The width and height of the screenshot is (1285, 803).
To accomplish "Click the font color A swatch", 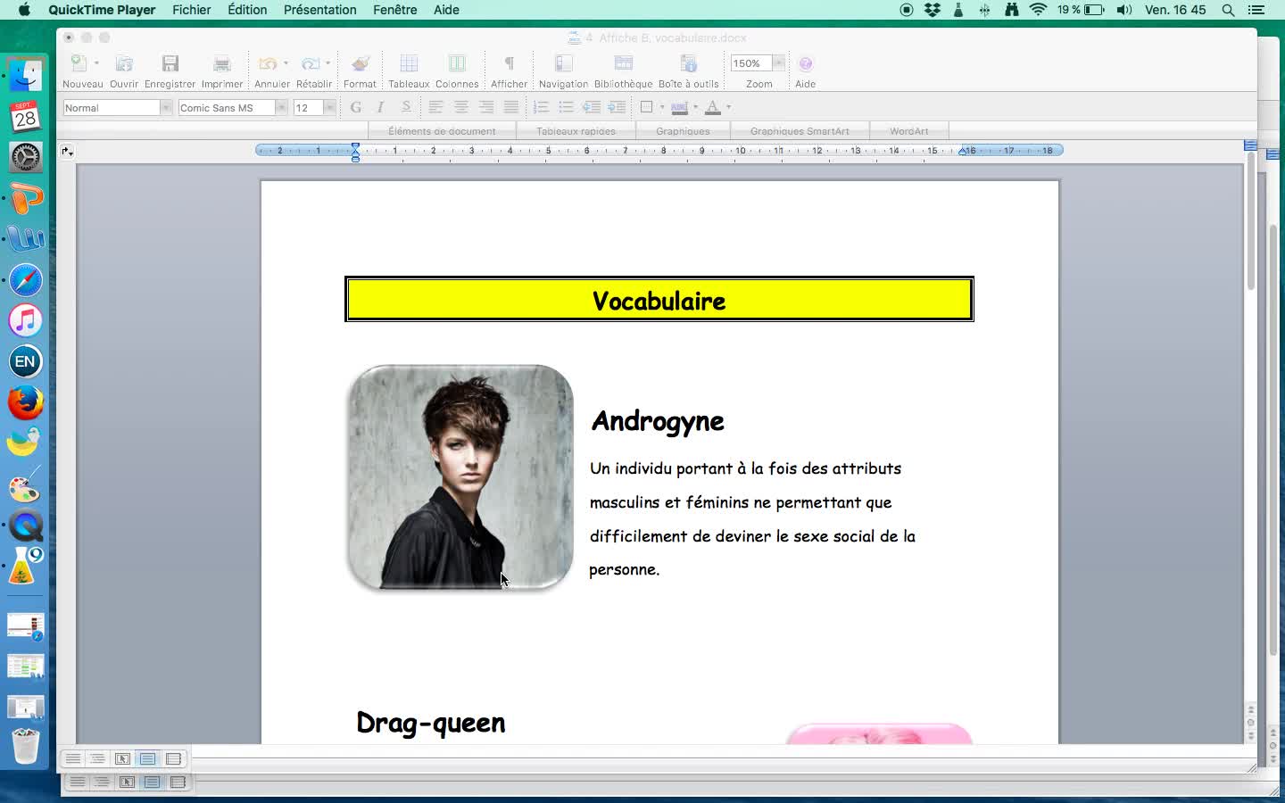I will pos(712,108).
